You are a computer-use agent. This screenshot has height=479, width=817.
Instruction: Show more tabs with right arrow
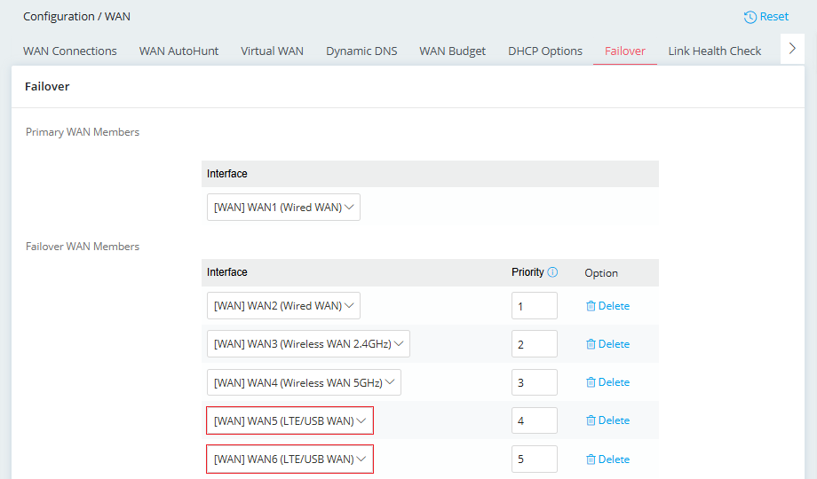pos(792,49)
